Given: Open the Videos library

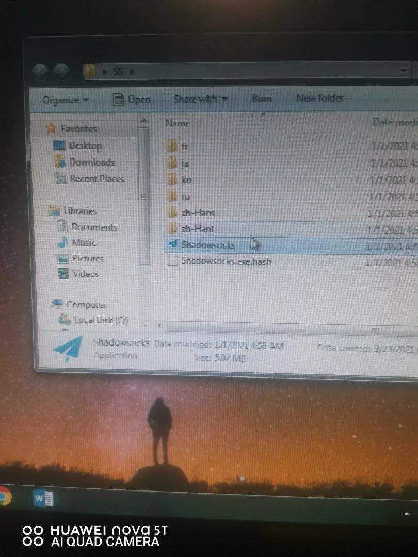Looking at the screenshot, I should [86, 274].
